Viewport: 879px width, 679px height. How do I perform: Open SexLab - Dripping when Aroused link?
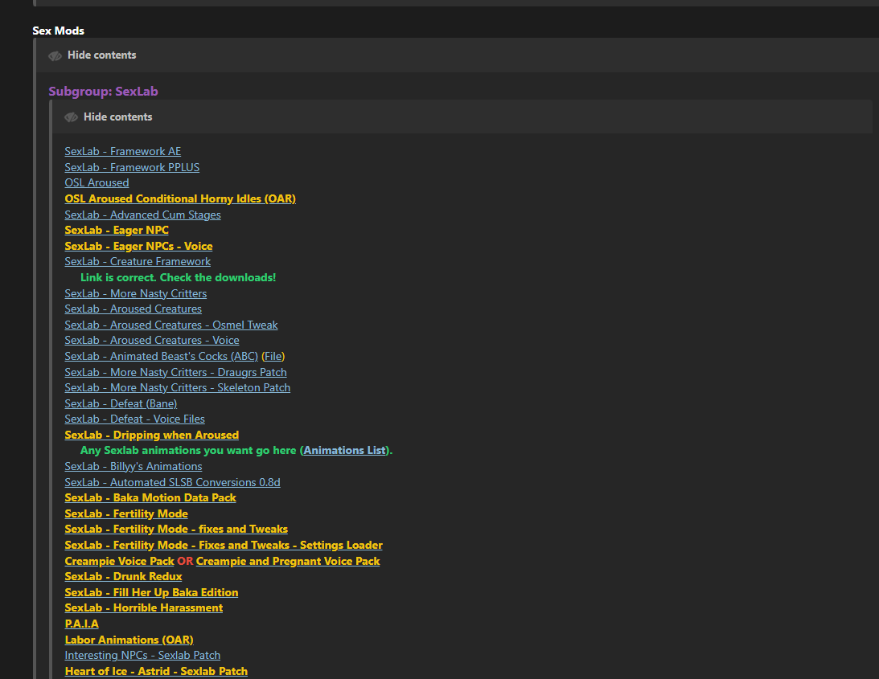(151, 435)
